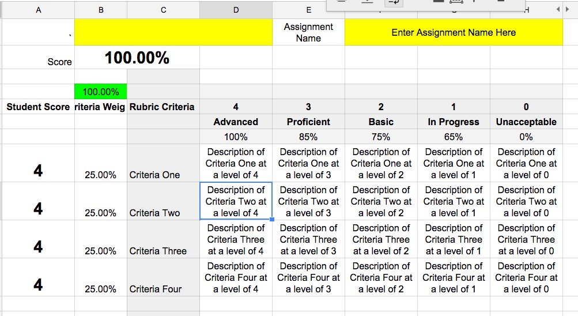
Task: Select the 85% percentage cell
Action: click(x=308, y=137)
